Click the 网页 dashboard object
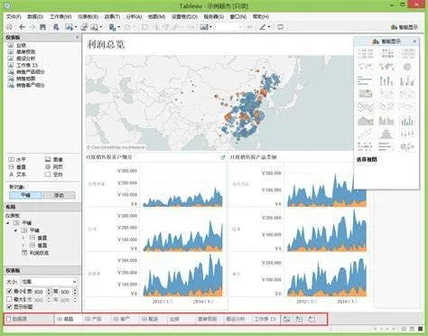428x336 pixels. click(x=54, y=167)
